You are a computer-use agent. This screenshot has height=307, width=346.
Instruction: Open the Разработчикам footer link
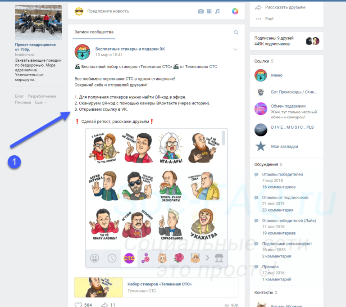pyautogui.click(x=42, y=96)
